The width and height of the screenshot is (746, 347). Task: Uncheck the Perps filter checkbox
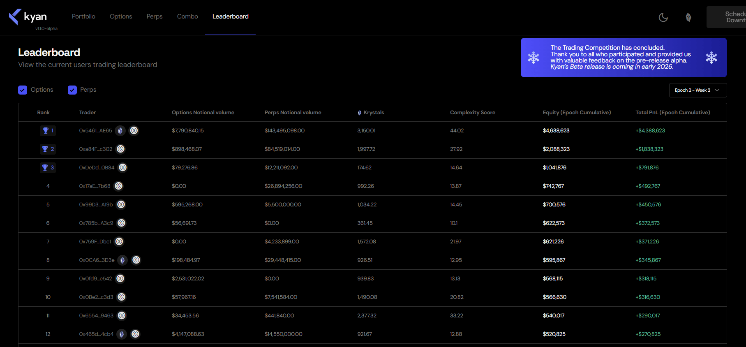72,90
